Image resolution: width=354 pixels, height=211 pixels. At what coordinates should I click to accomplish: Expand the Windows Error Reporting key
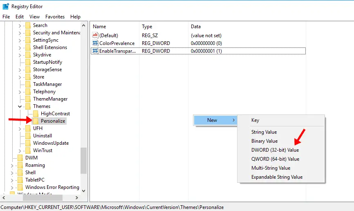(x=12, y=188)
